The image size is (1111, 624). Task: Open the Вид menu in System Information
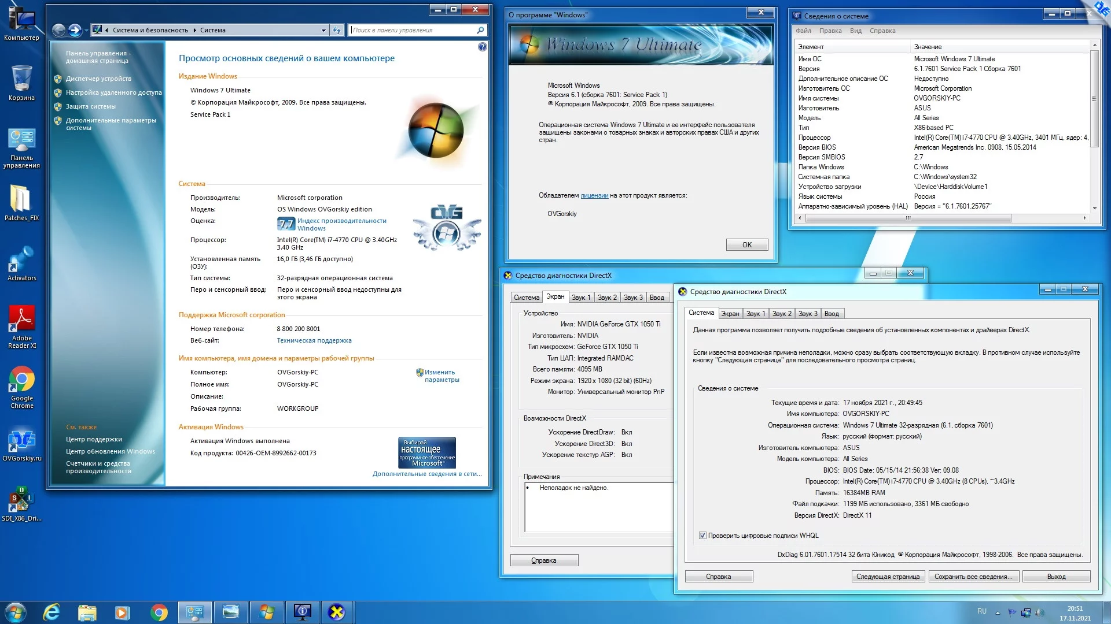855,31
